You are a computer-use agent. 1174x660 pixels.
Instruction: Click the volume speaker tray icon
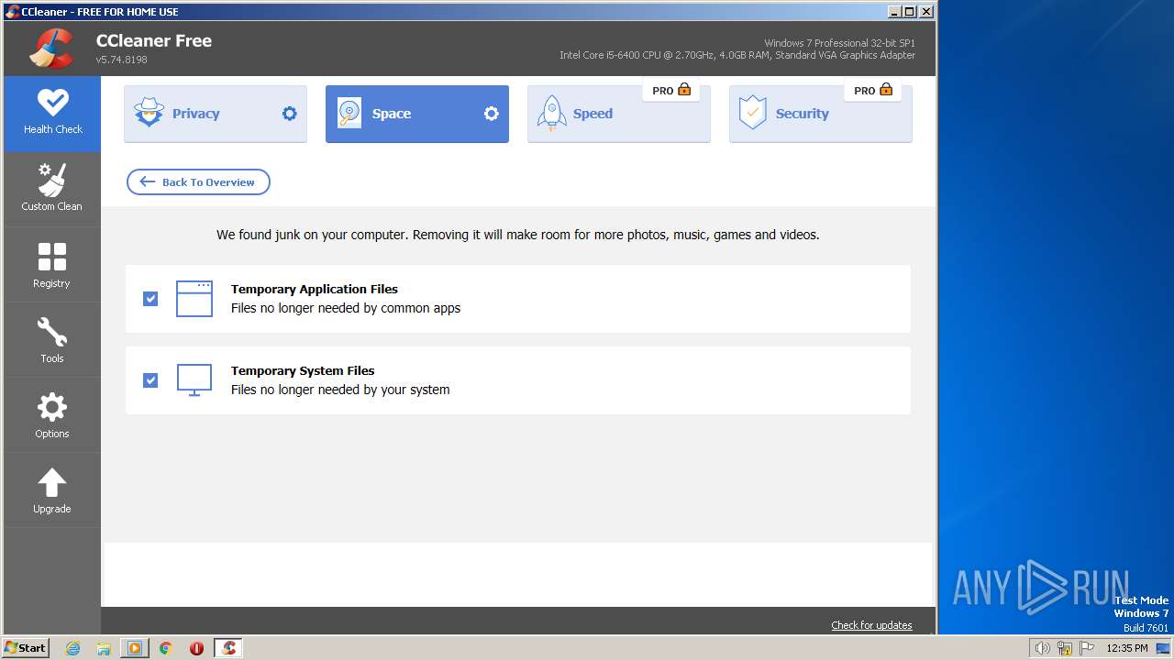click(1043, 648)
